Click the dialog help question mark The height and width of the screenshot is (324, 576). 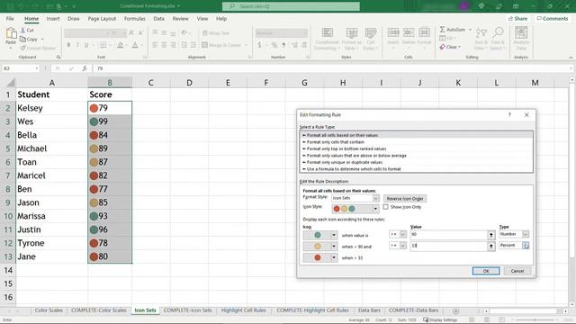[509, 114]
